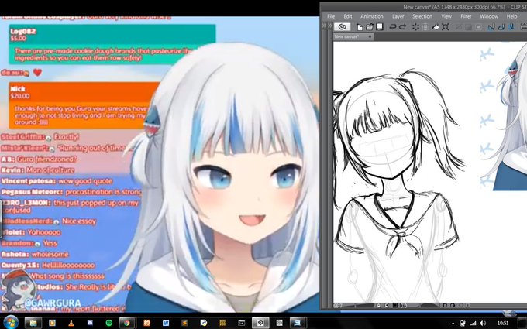Open Spotify from the taskbar
The image size is (527, 329).
pos(109,323)
